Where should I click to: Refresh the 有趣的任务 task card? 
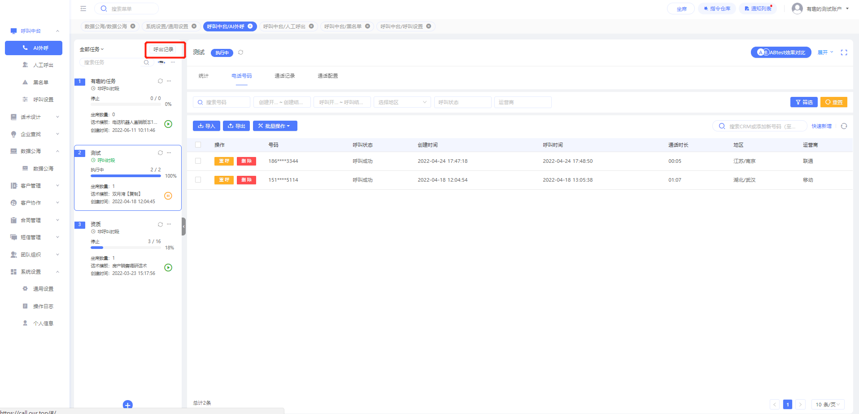(160, 81)
